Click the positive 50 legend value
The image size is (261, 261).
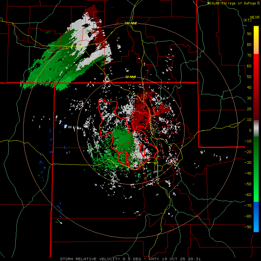tap(249, 77)
